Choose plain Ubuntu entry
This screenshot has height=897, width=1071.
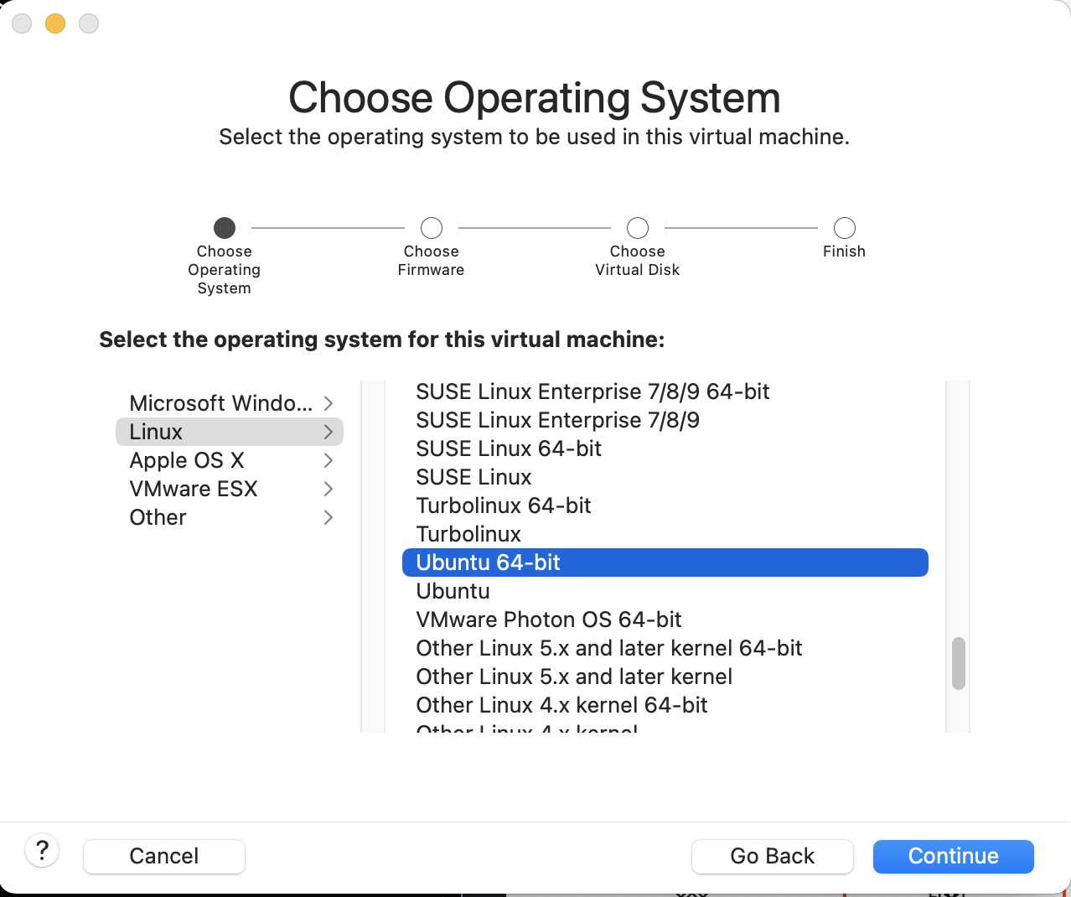coord(665,591)
